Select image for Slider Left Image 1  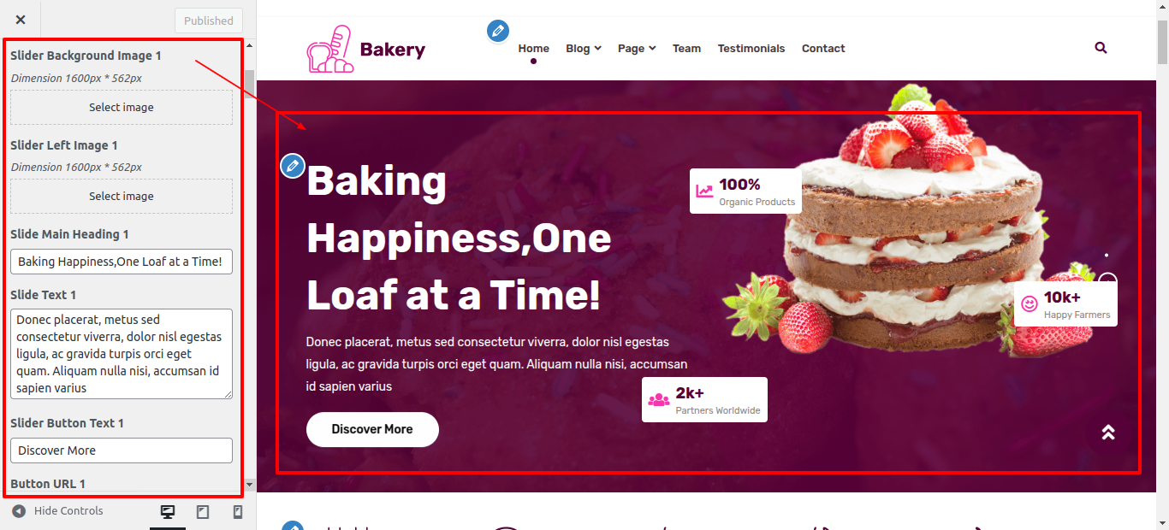122,196
